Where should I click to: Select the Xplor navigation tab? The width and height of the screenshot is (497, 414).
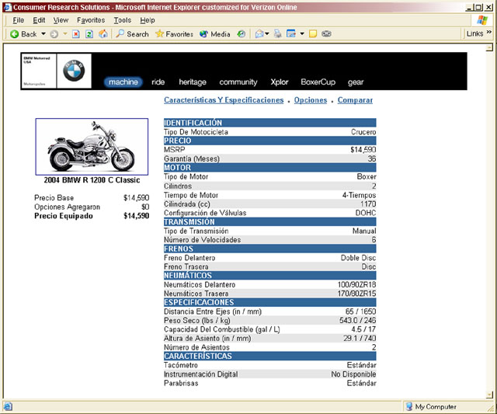[x=280, y=82]
